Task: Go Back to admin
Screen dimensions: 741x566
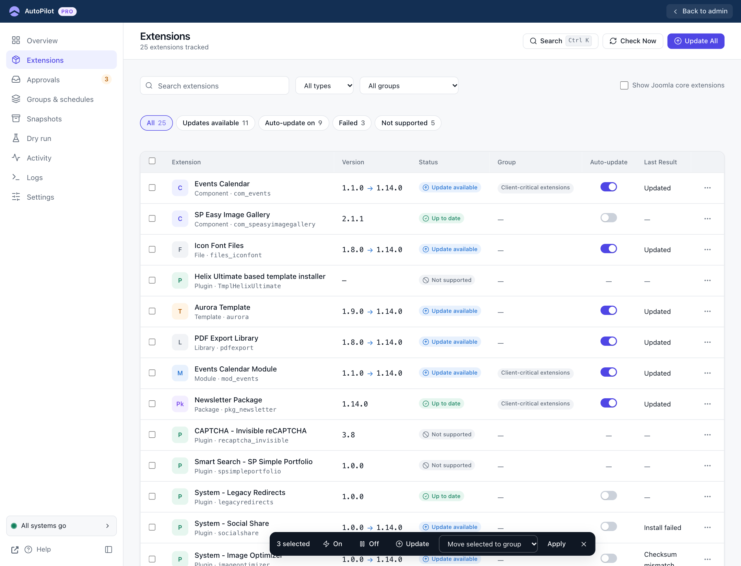Action: coord(699,11)
